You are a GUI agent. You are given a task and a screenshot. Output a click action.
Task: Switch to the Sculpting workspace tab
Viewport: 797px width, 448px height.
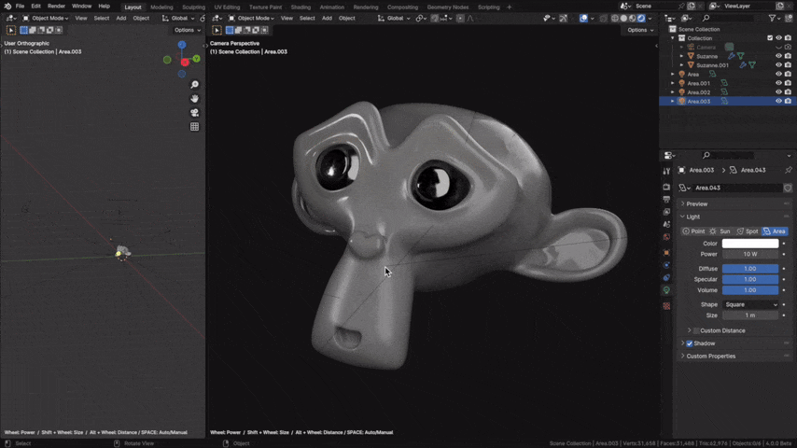click(x=194, y=7)
